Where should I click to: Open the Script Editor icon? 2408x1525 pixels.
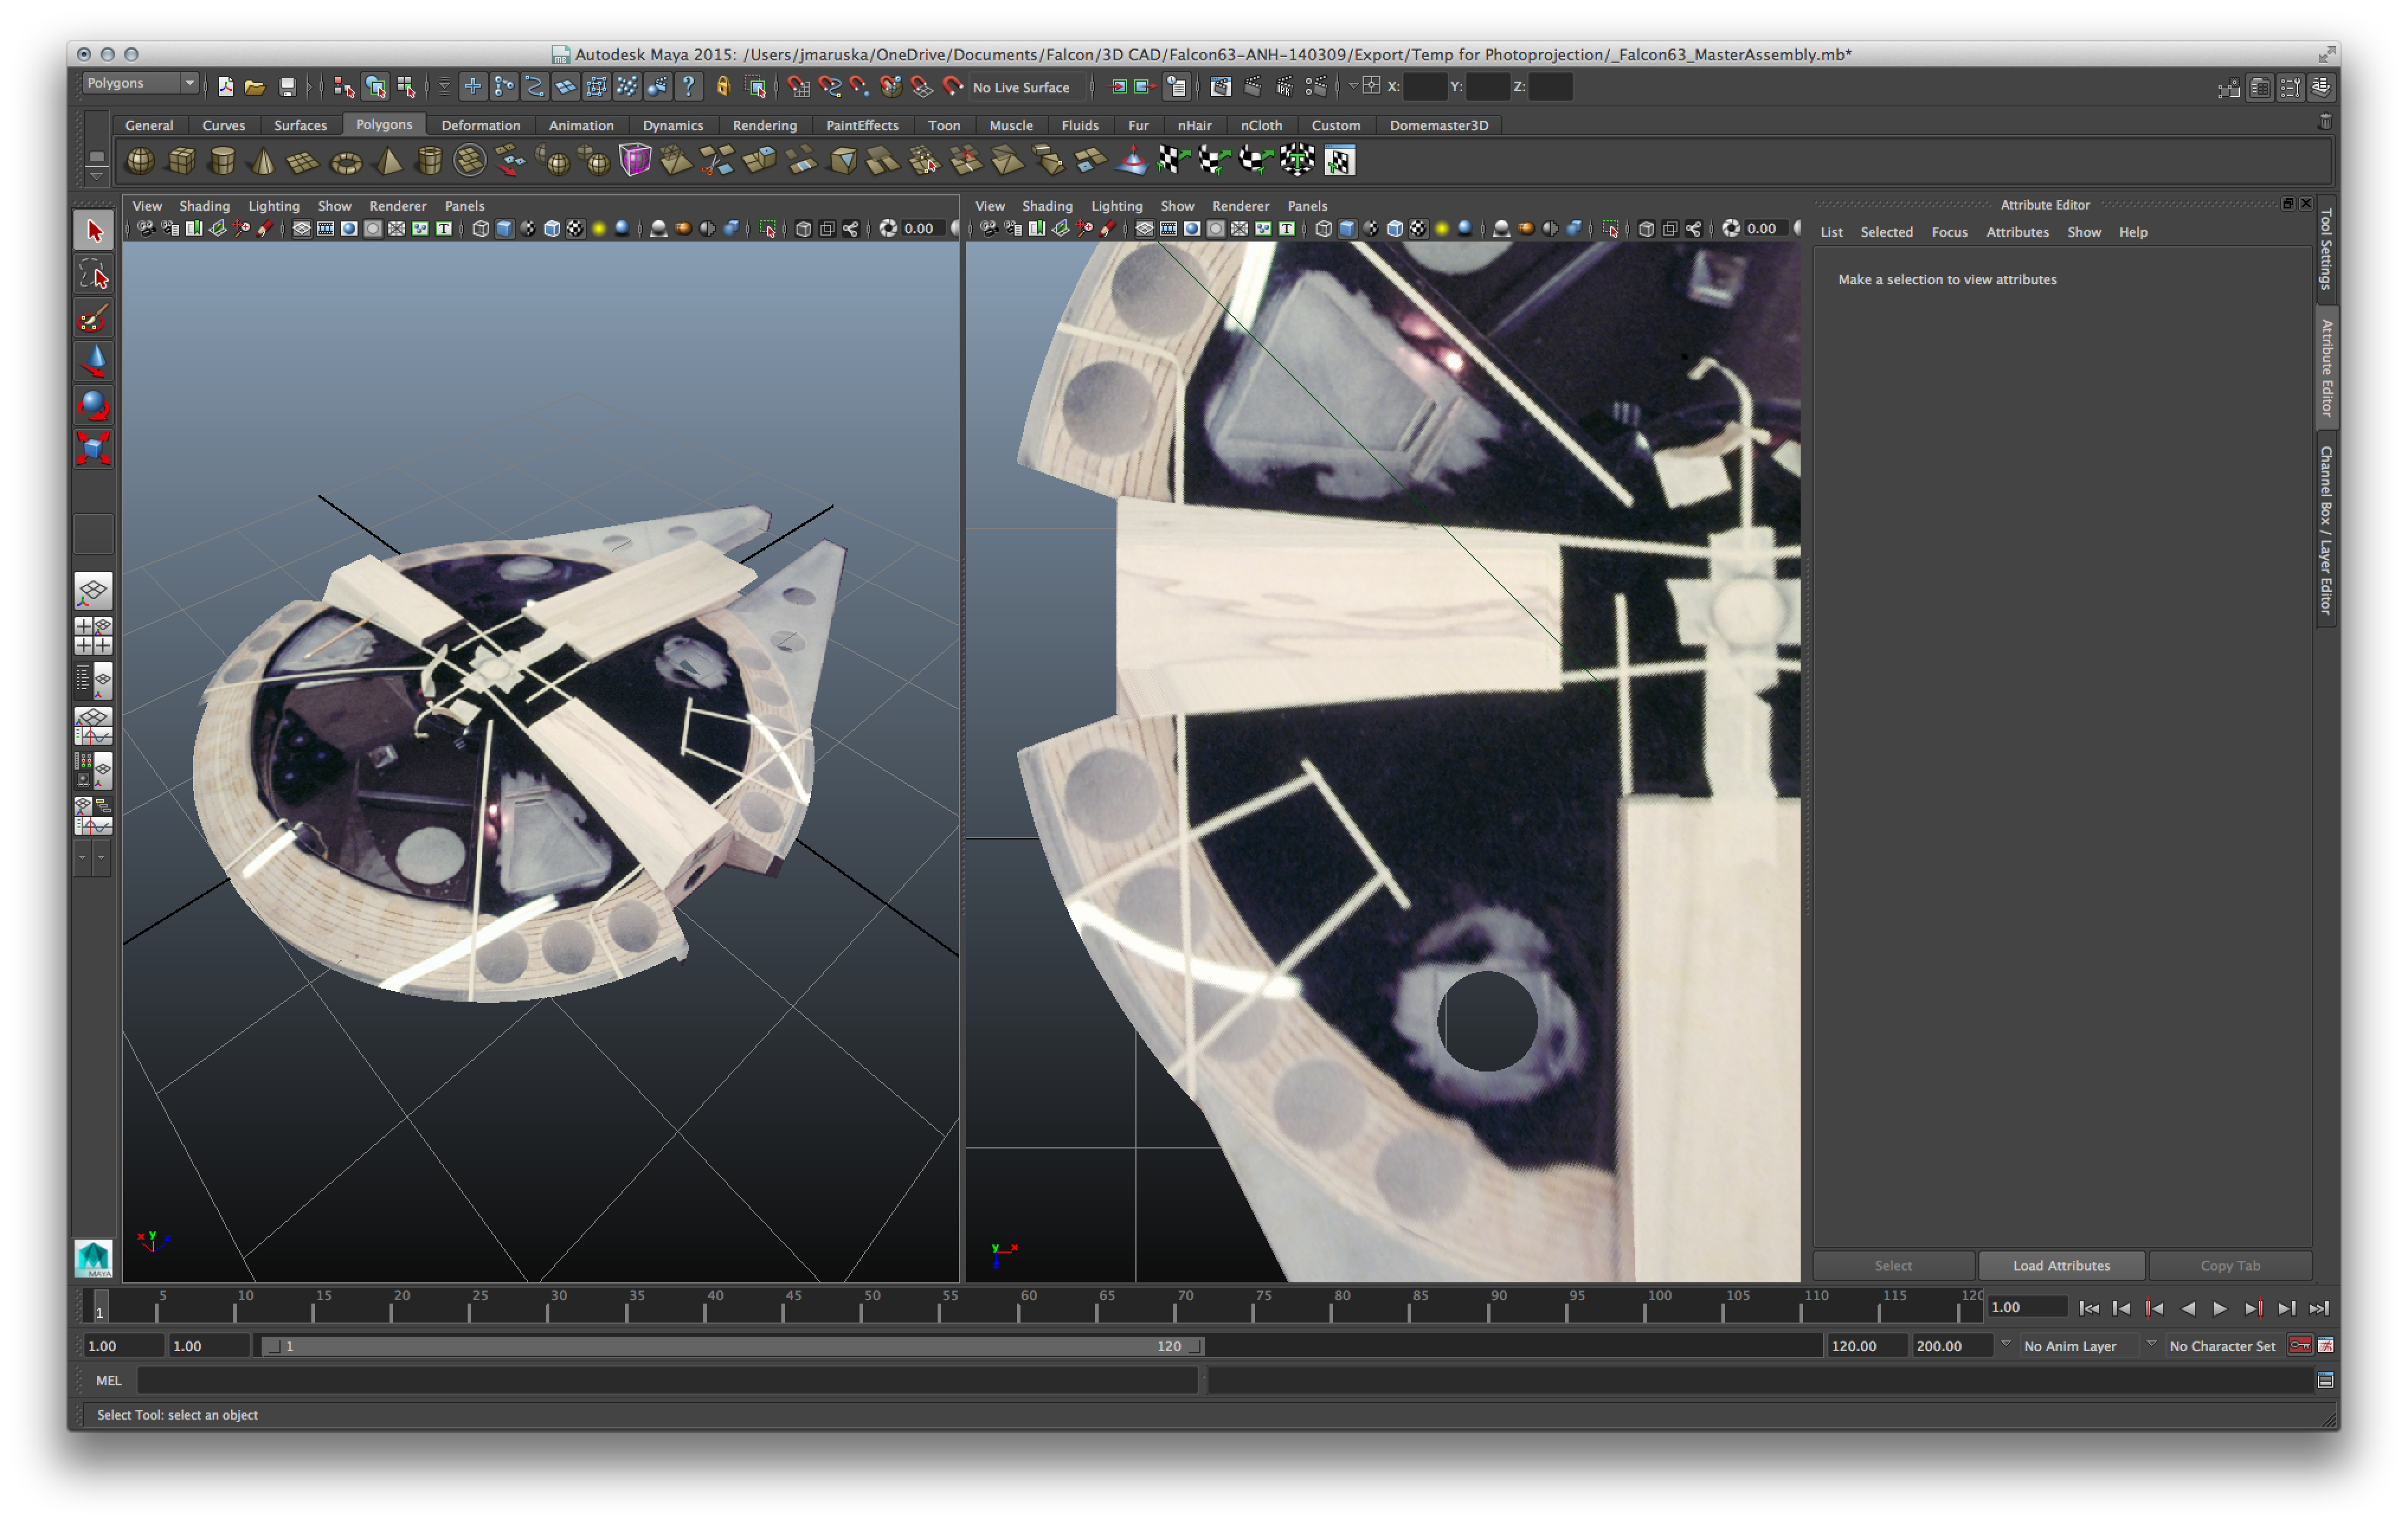[2325, 1381]
